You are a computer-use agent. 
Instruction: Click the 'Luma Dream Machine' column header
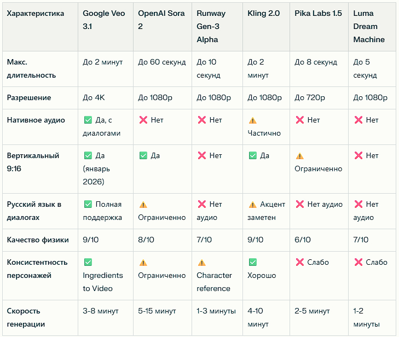369,26
